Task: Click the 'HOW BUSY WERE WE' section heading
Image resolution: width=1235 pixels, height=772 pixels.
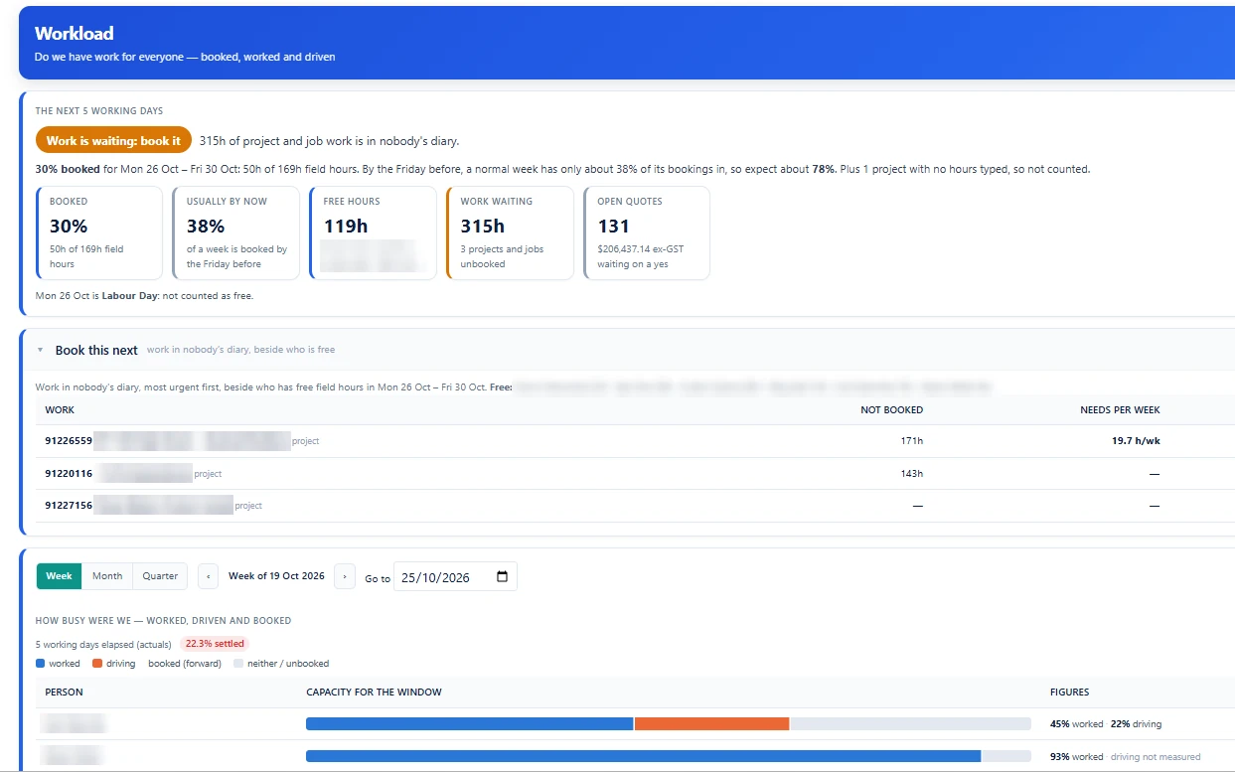Action: [163, 620]
